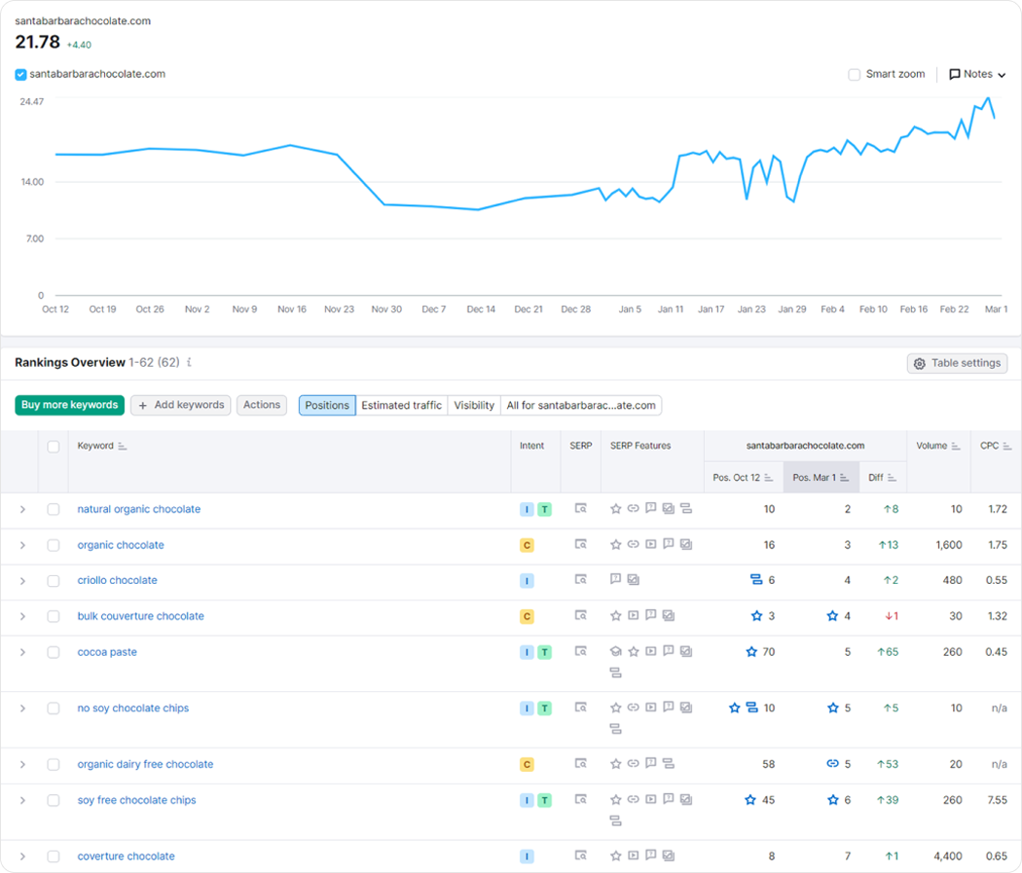This screenshot has width=1022, height=873.
Task: Check the criollo chocolate row checkbox
Action: pos(54,580)
